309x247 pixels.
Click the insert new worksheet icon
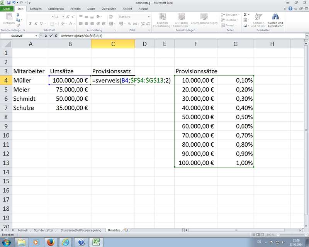pyautogui.click(x=126, y=230)
